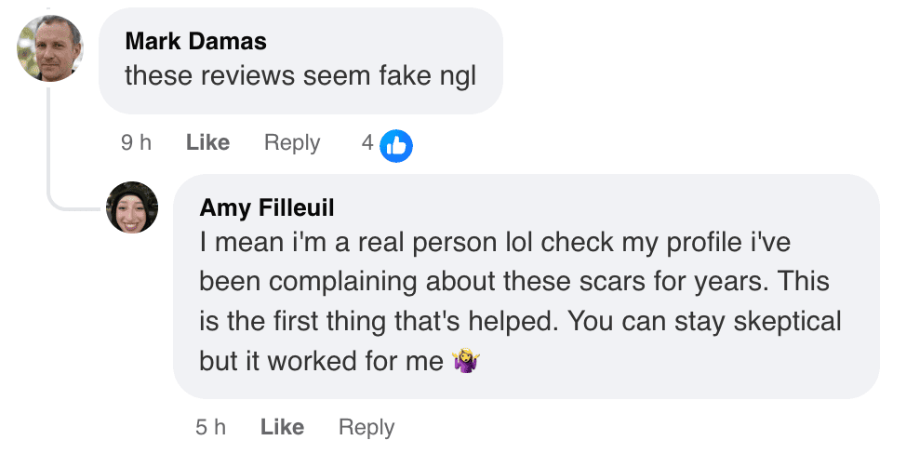Click the blue thumbs-up reaction icon
Image resolution: width=906 pixels, height=467 pixels.
tap(396, 144)
